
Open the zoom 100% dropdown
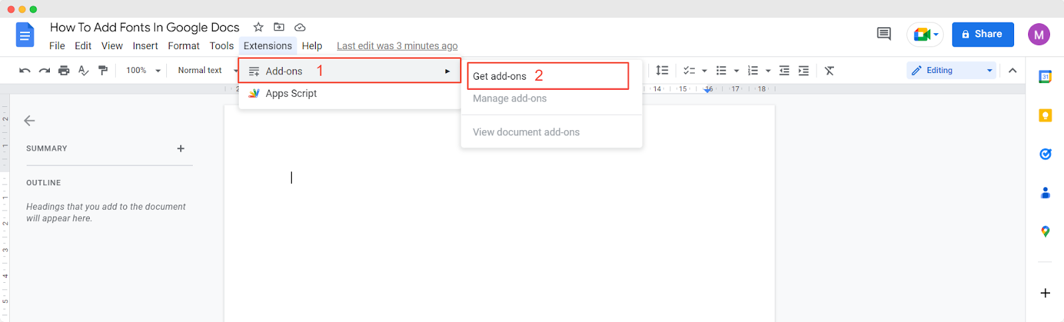pyautogui.click(x=144, y=70)
